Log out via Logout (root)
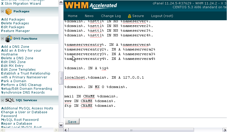The height and width of the screenshot is (132, 227). pyautogui.click(x=162, y=16)
